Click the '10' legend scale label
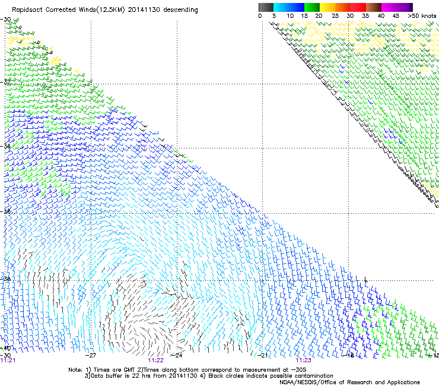This screenshot has width=439, height=386. [290, 16]
